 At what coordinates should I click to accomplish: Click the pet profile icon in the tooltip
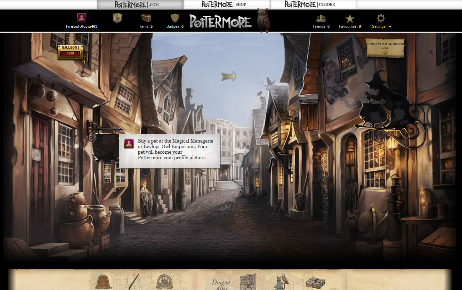tap(129, 144)
